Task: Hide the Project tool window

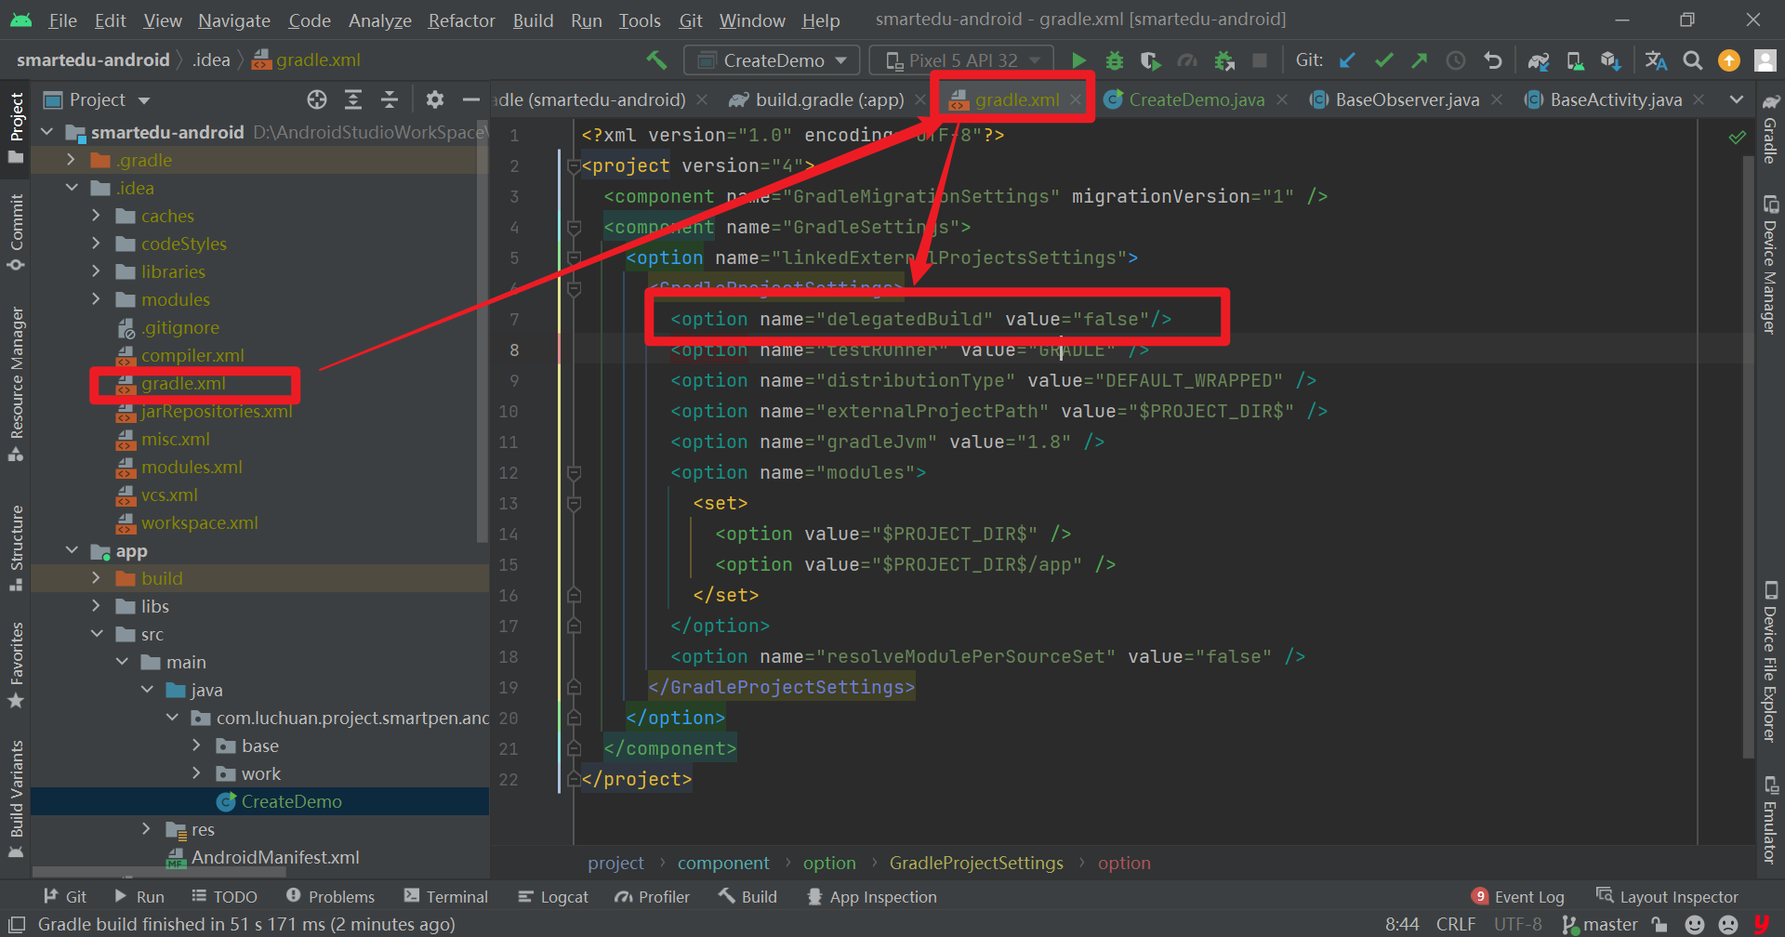Action: tap(471, 99)
